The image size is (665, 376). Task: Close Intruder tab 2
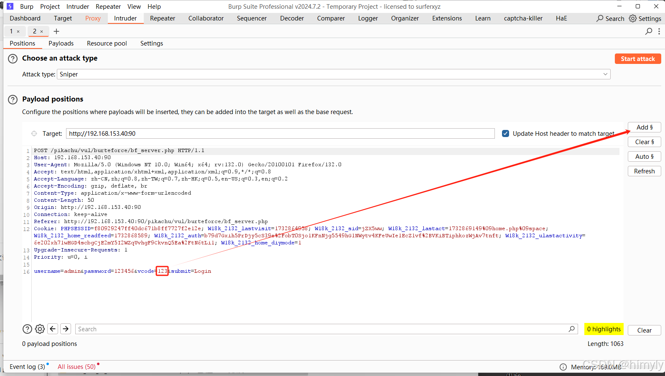pyautogui.click(x=41, y=31)
